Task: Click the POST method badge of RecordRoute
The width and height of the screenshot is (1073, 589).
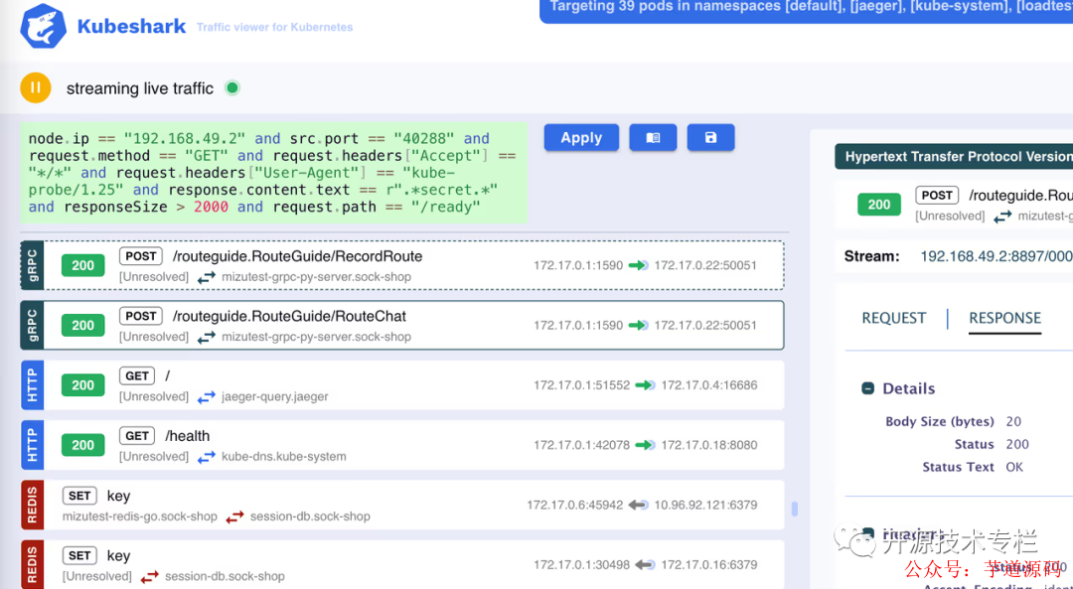Action: (141, 256)
